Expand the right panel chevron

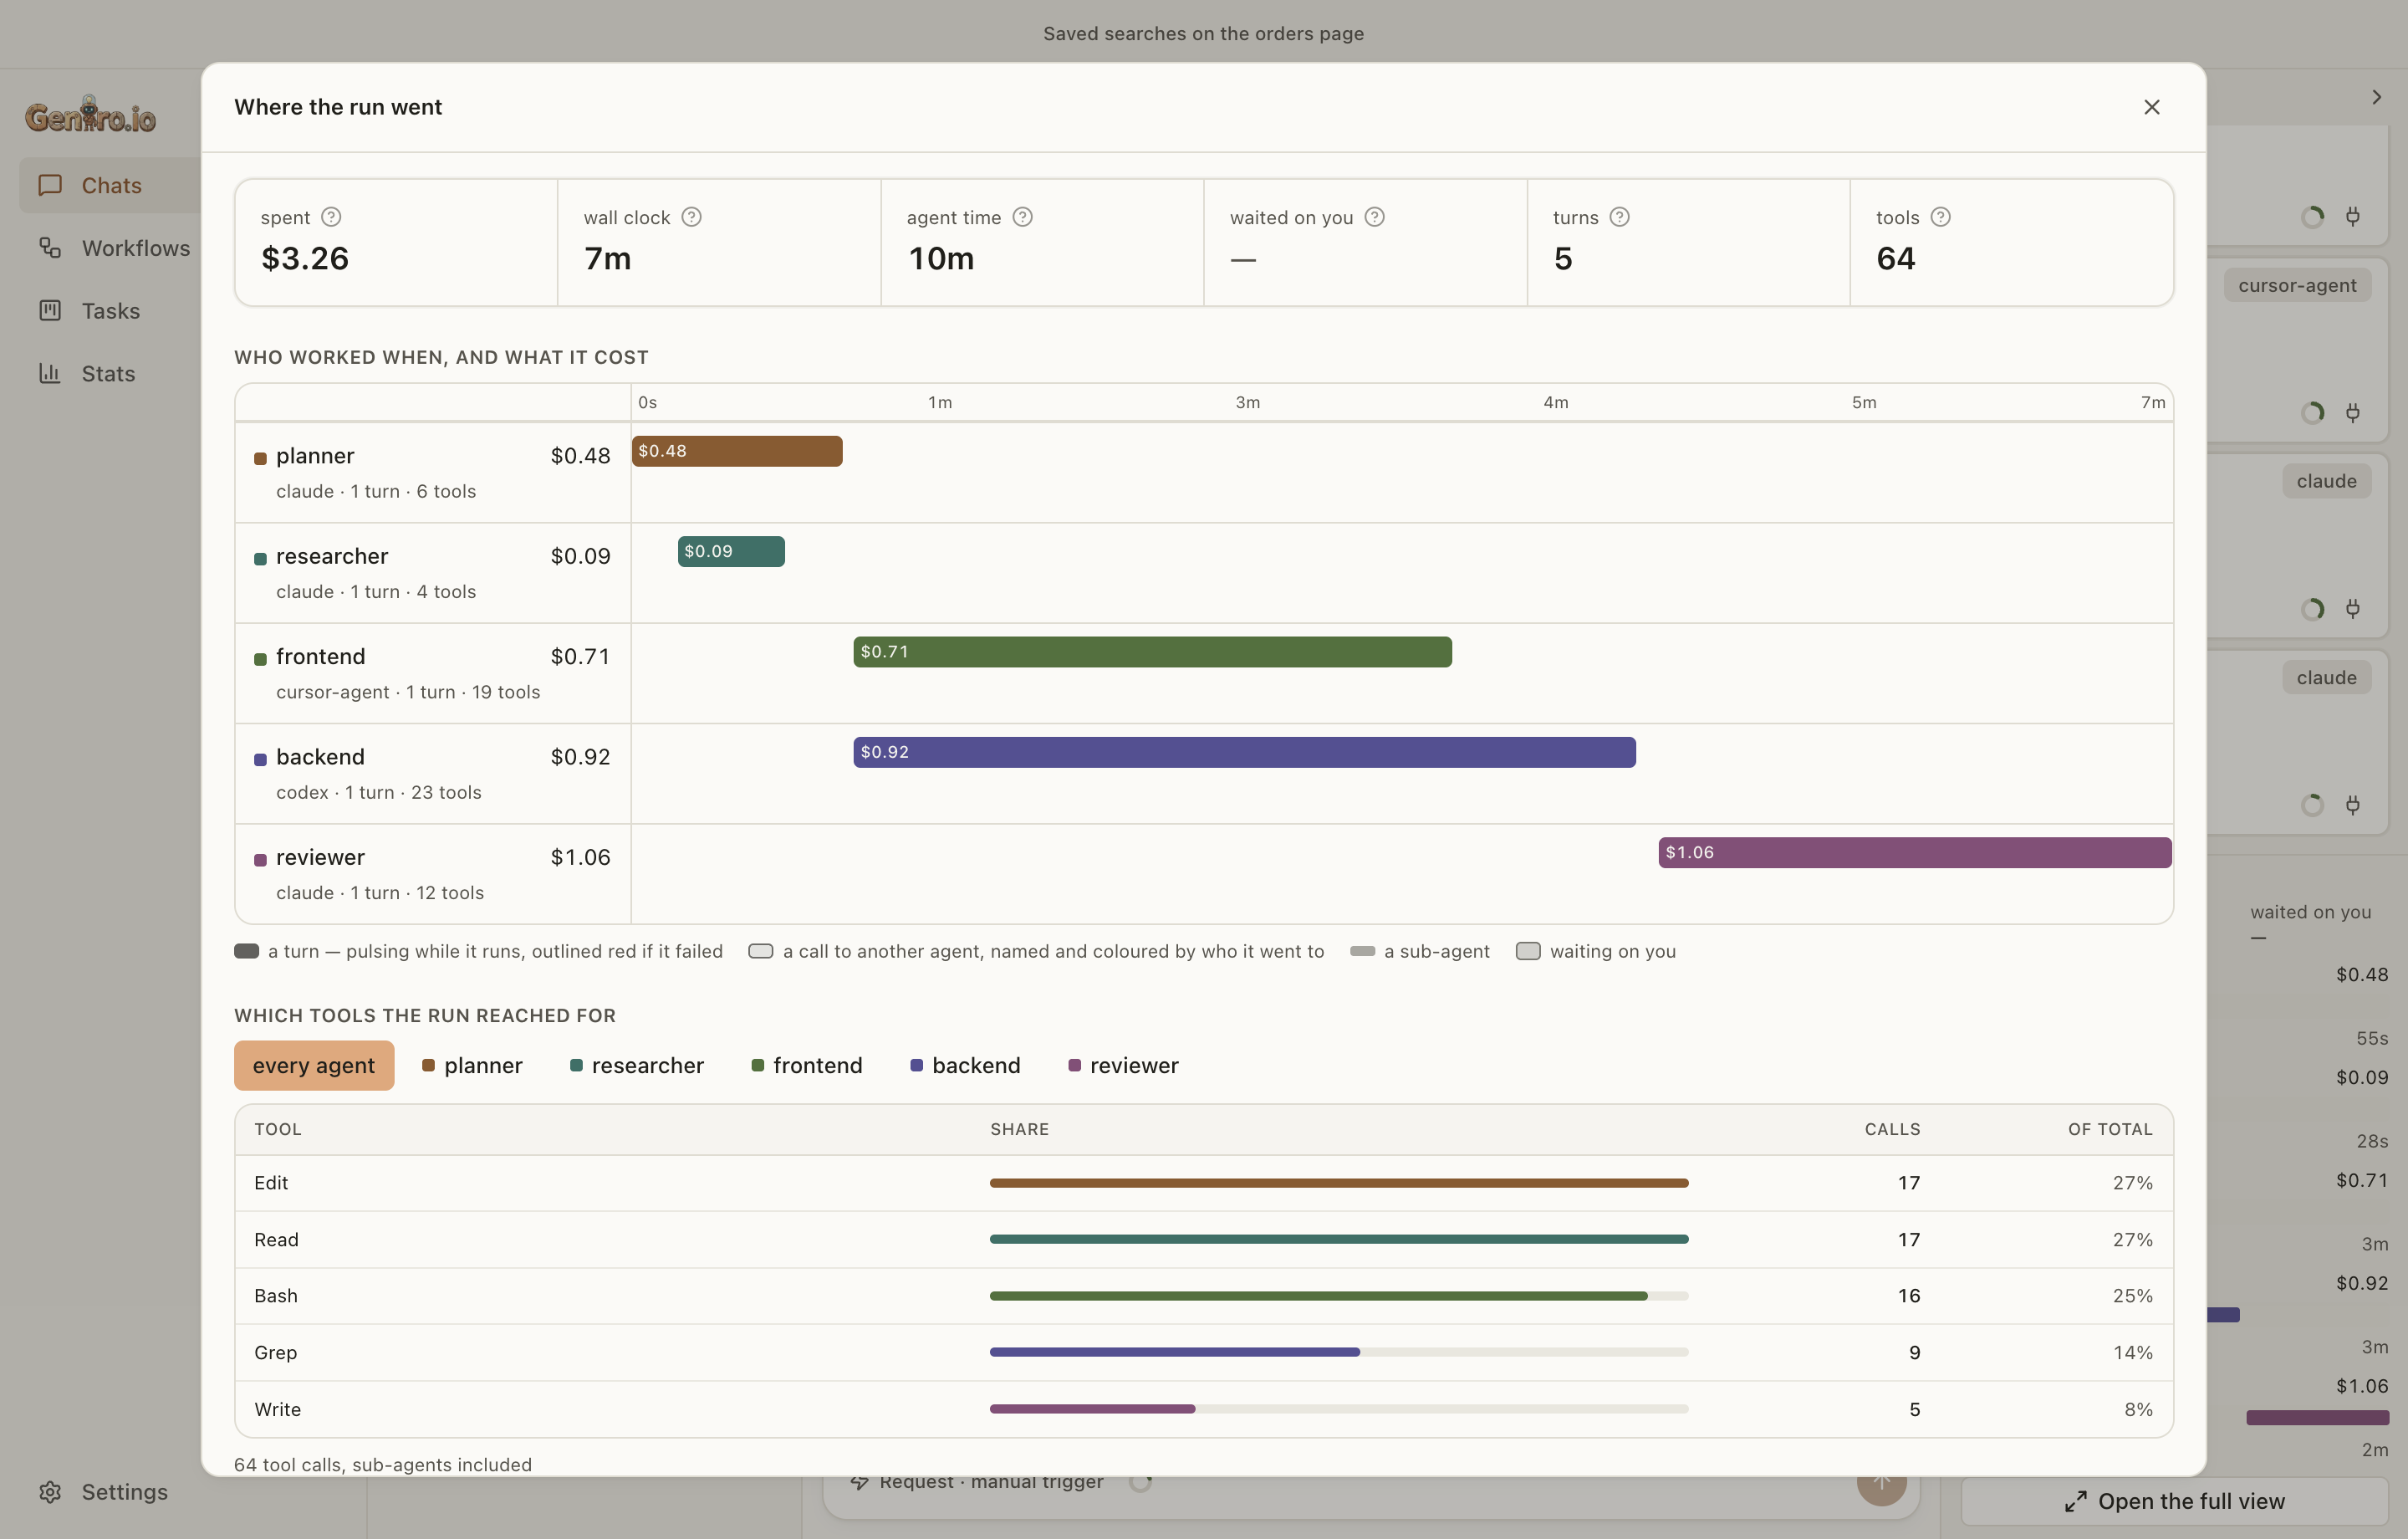coord(2376,97)
